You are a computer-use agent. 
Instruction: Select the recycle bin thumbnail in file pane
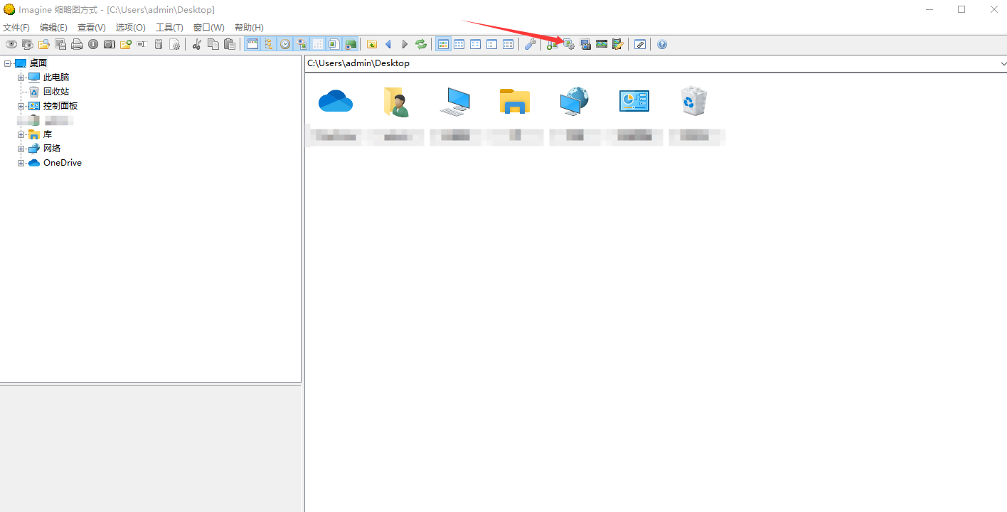tap(694, 101)
